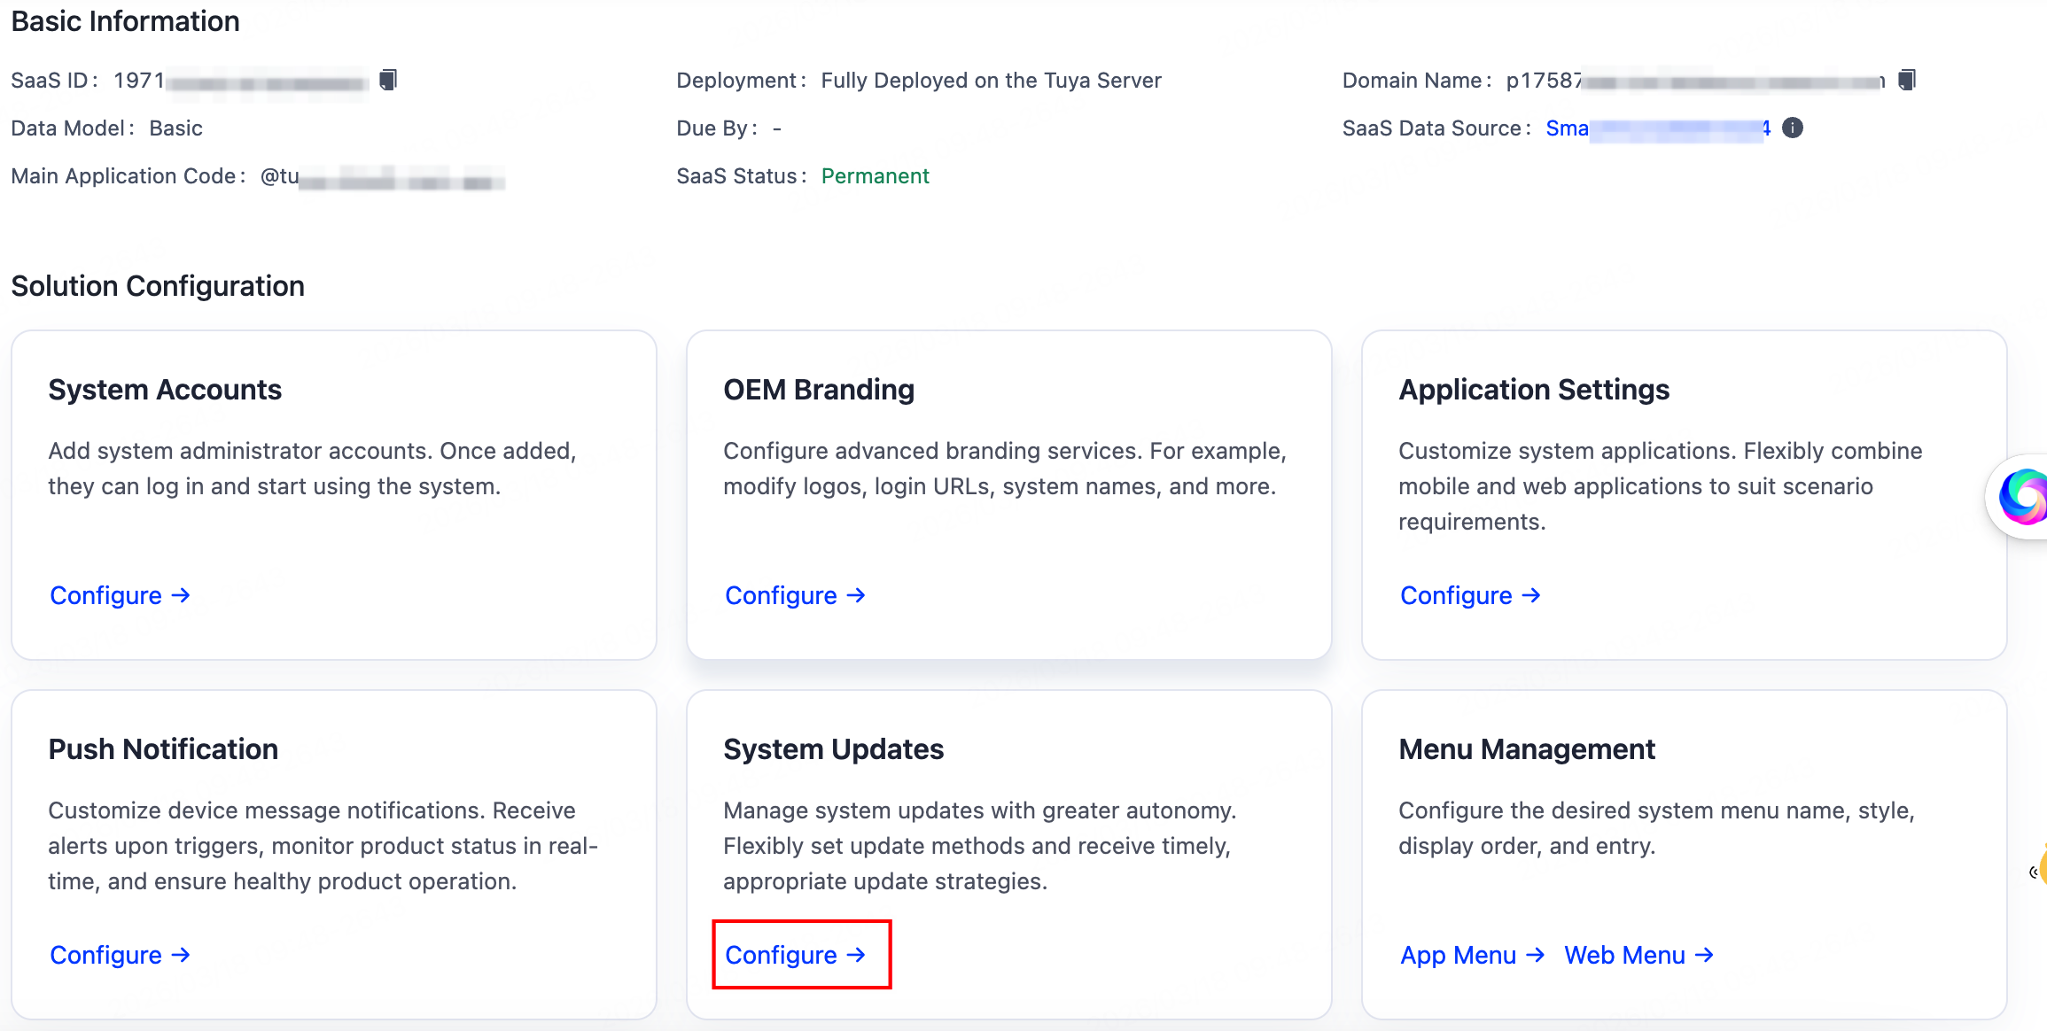Configure Push Notification

tap(106, 955)
